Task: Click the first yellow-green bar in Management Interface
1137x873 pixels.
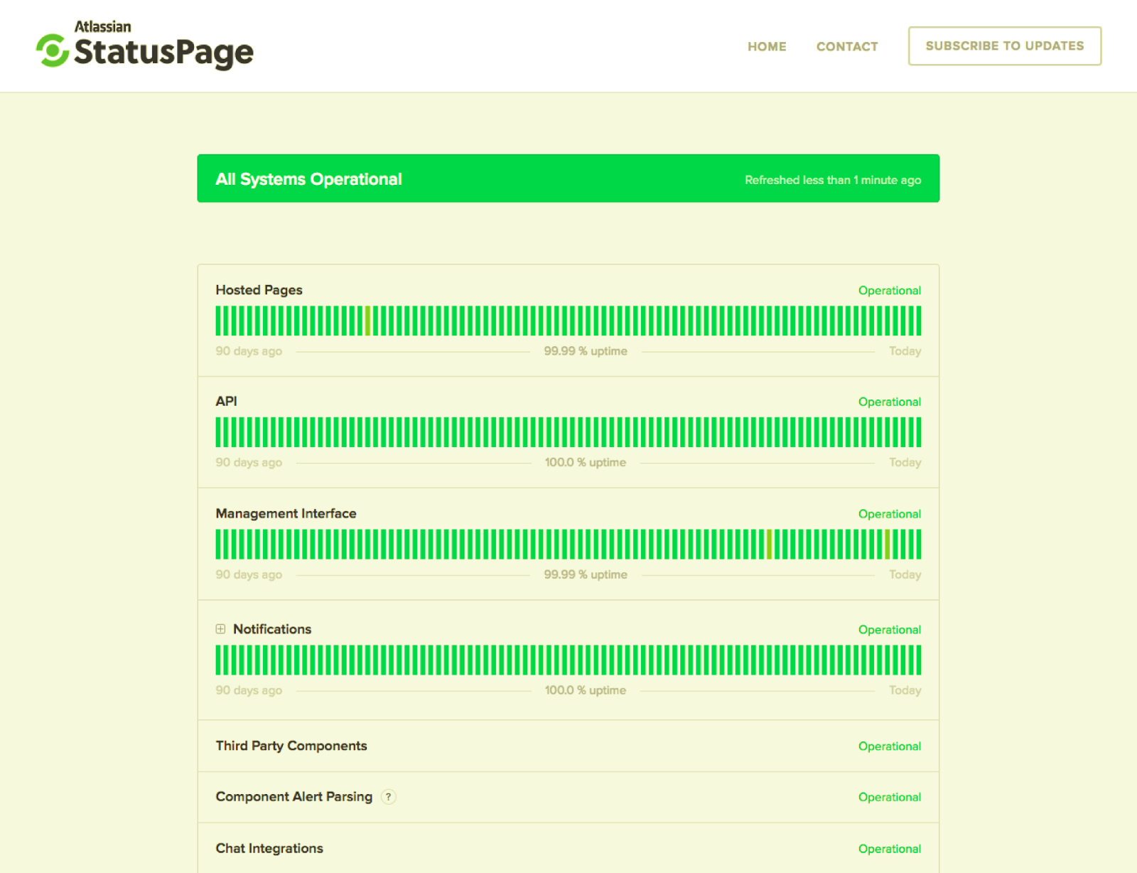Action: coord(770,544)
